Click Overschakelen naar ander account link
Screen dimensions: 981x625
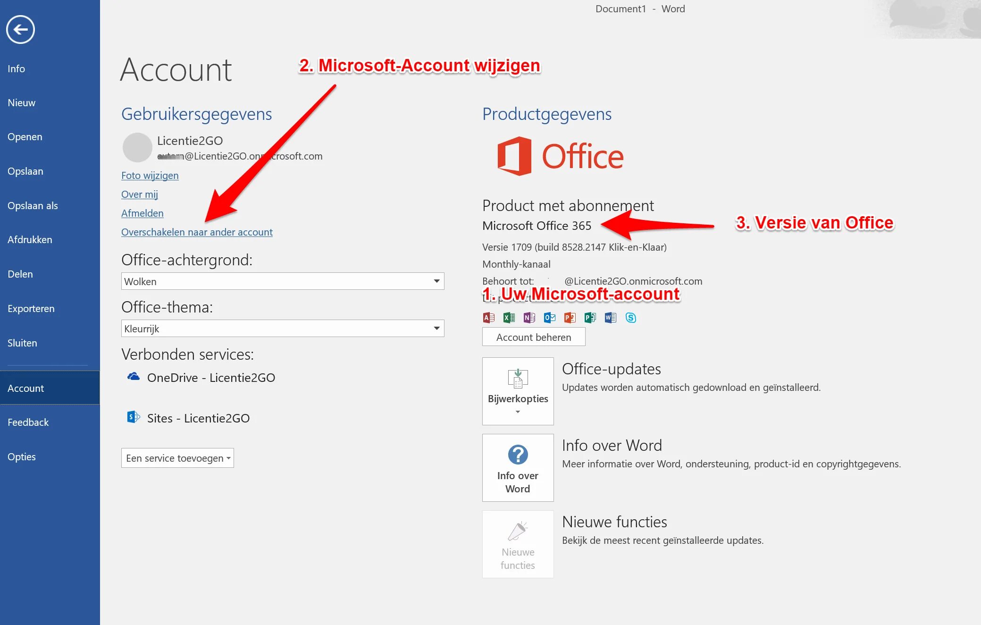(197, 232)
